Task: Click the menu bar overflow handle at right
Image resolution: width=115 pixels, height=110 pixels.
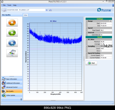Action: coord(113,5)
